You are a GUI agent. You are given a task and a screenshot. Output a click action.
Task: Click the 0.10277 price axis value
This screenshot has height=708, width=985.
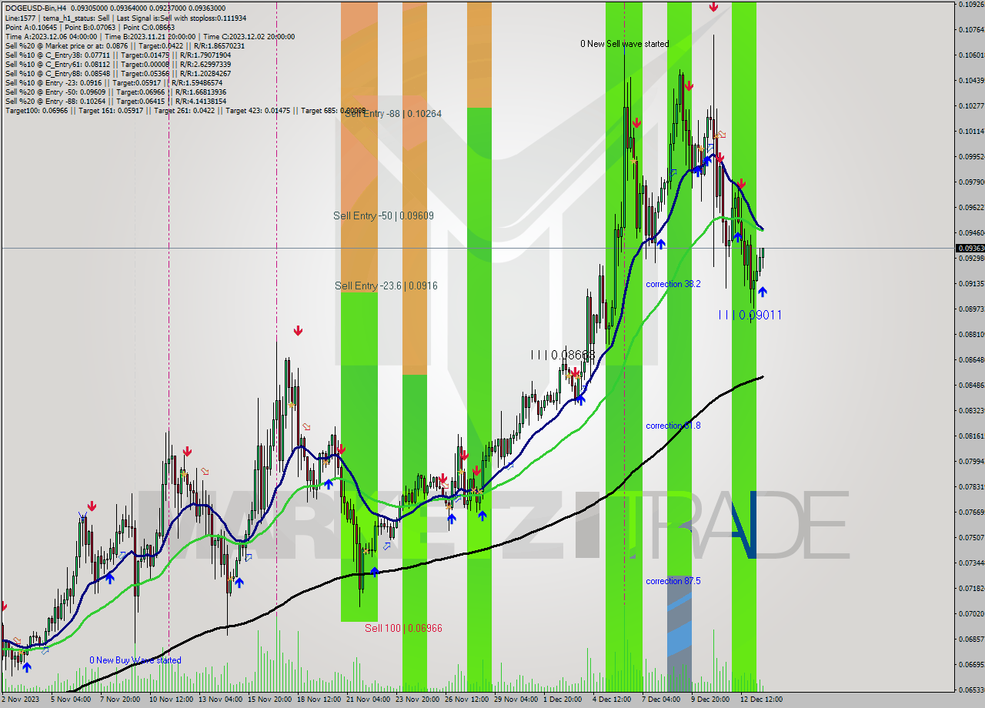(x=970, y=106)
